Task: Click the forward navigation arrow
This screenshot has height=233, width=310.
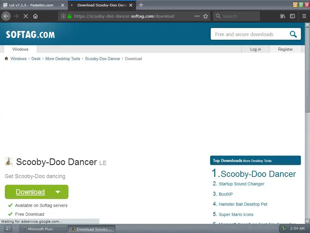Action: coord(16,16)
